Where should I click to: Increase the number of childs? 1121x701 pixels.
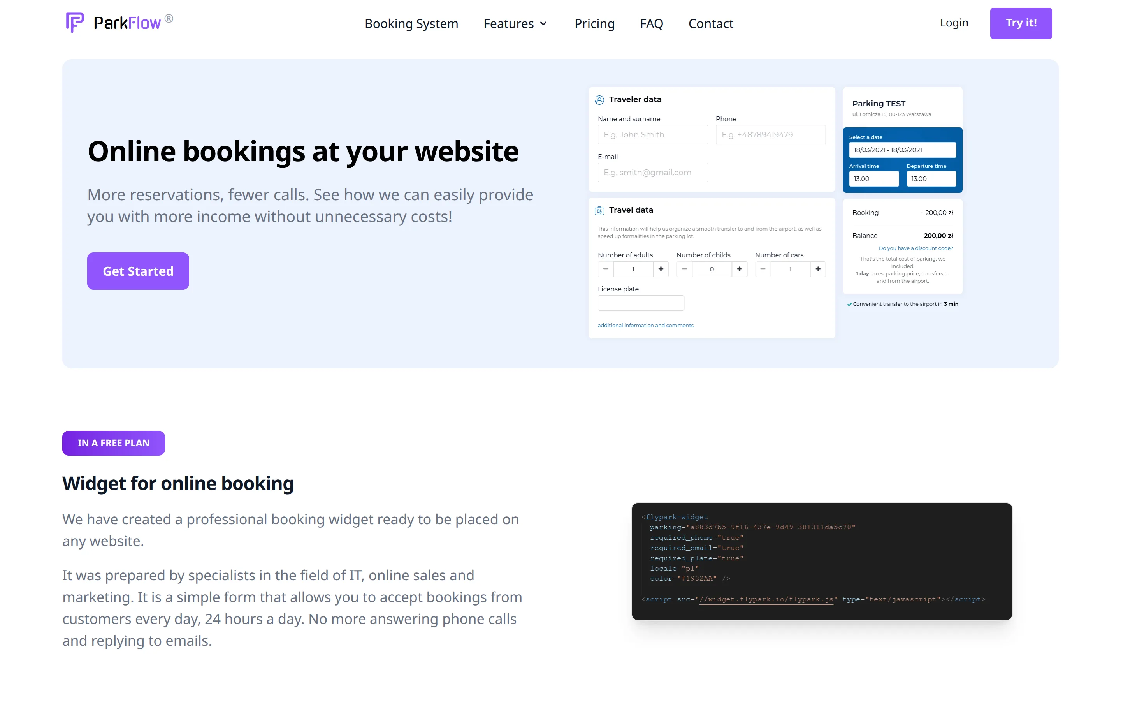click(x=739, y=269)
